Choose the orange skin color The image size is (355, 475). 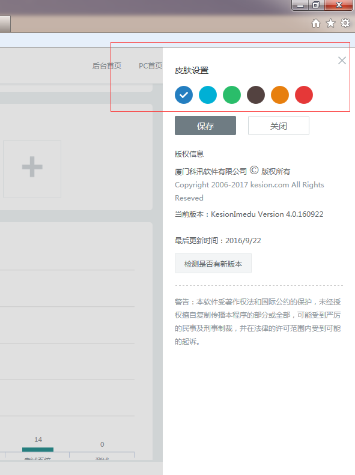click(280, 95)
